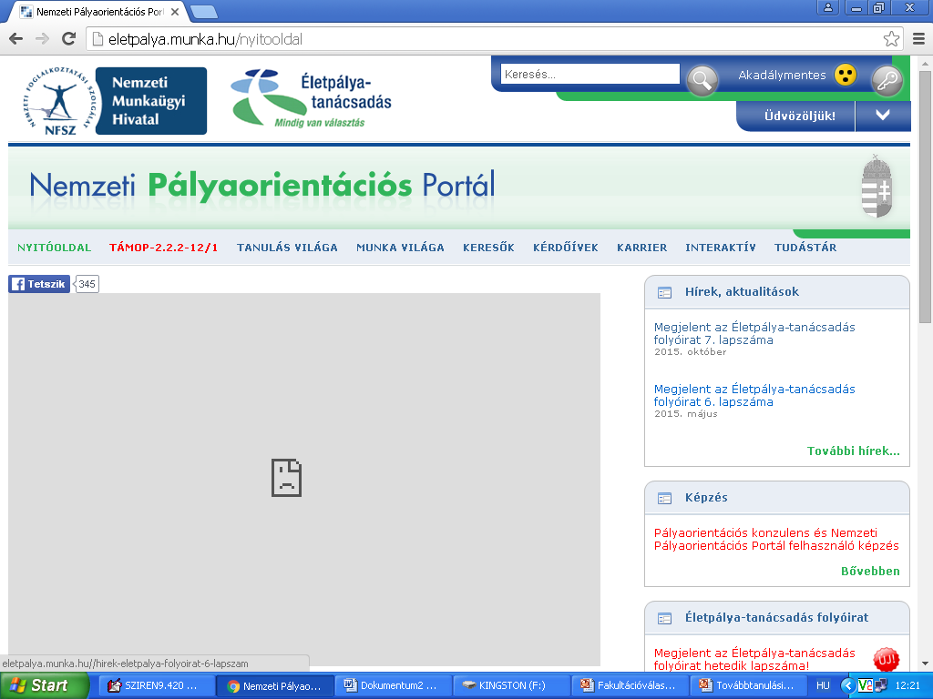933x699 pixels.
Task: Open the TANULÁS VILÁGA menu
Action: [287, 248]
